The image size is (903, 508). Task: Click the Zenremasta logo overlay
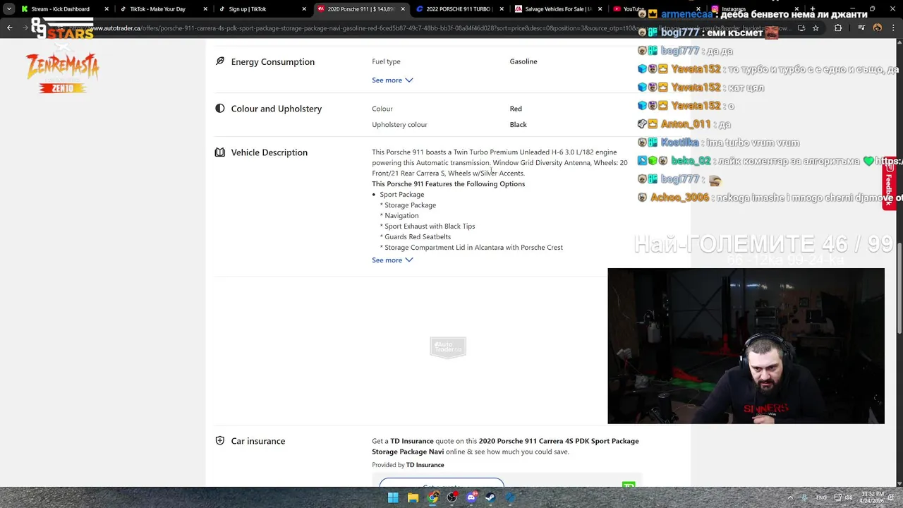click(62, 73)
